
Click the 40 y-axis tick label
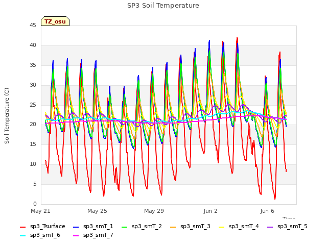point(33,45)
